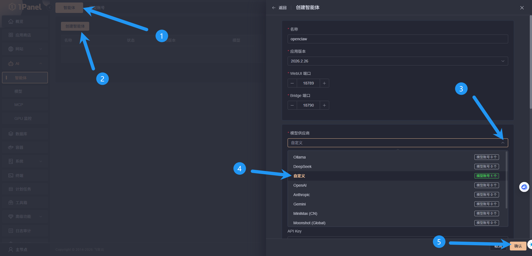Select Gemini as the provider

(x=300, y=204)
